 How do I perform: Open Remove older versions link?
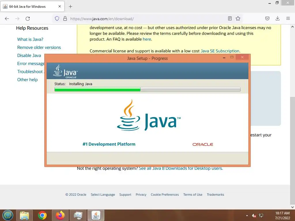tap(39, 47)
